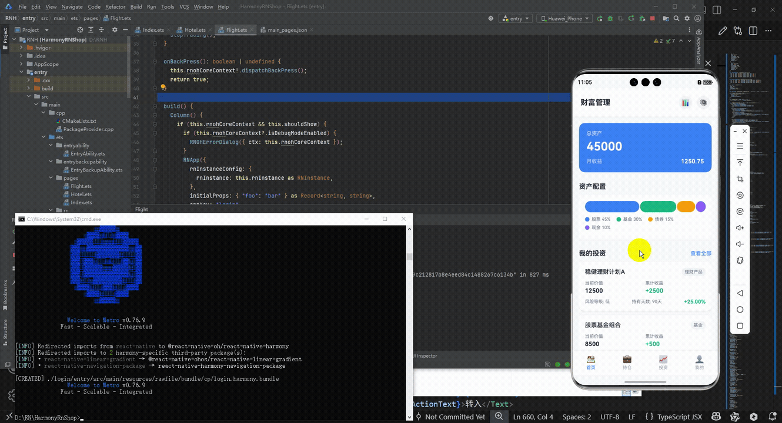Click the green Debug bug icon
Image resolution: width=782 pixels, height=423 pixels.
pyautogui.click(x=610, y=19)
